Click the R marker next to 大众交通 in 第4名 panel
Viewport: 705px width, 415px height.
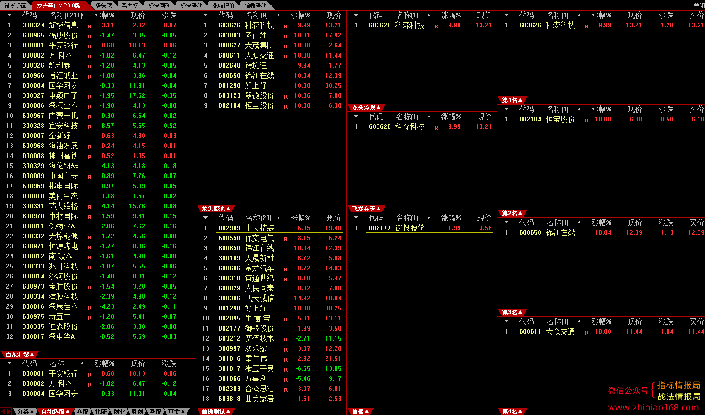click(587, 333)
